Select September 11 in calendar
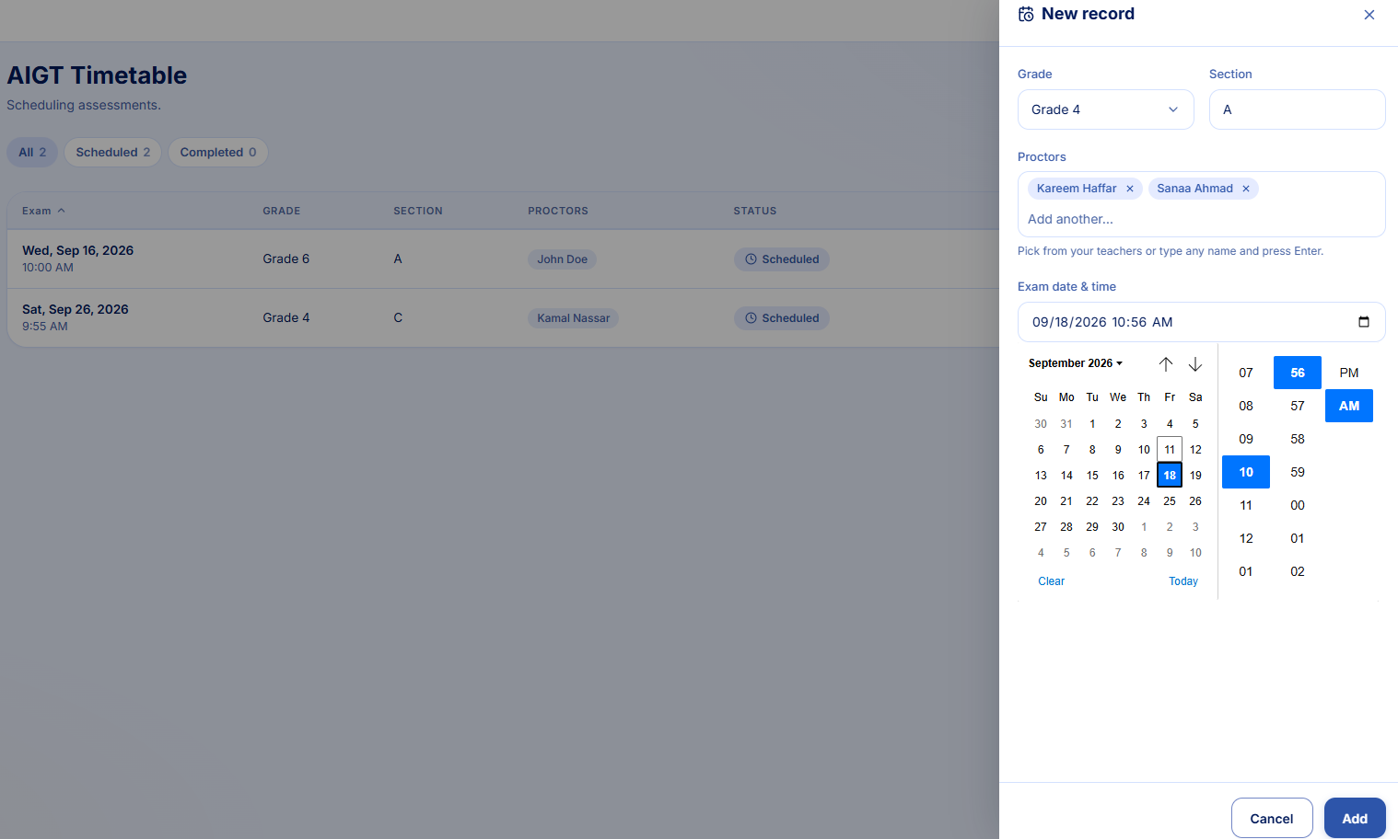The image size is (1398, 839). click(1170, 450)
